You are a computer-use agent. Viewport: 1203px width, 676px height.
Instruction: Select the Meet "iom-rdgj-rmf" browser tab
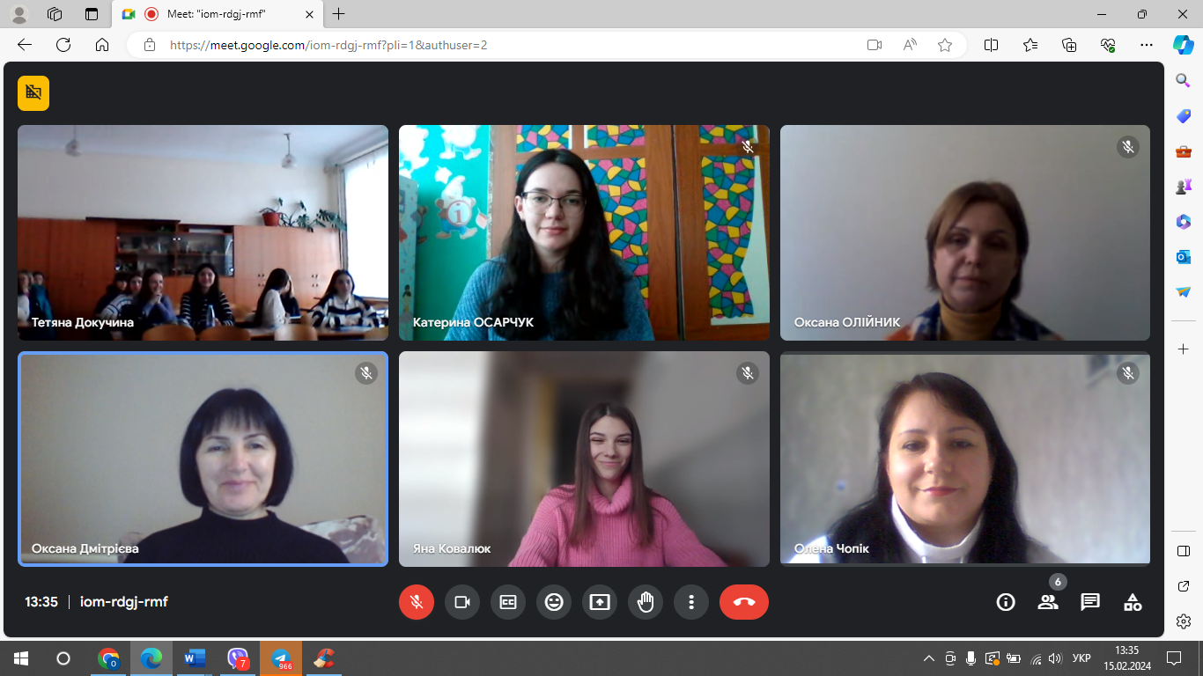(216, 14)
